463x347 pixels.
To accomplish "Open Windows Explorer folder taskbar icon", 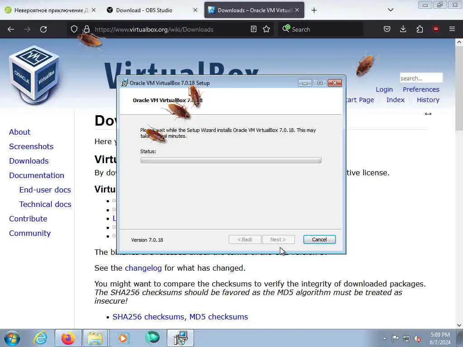I will tap(95, 338).
